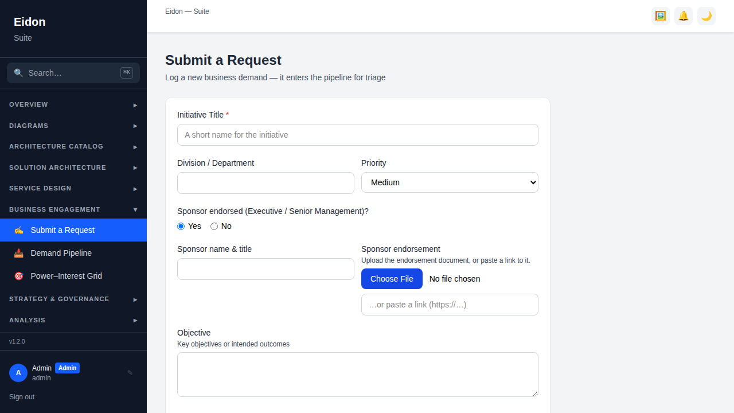Click the No file chosen text
The height and width of the screenshot is (413, 734).
tap(455, 279)
